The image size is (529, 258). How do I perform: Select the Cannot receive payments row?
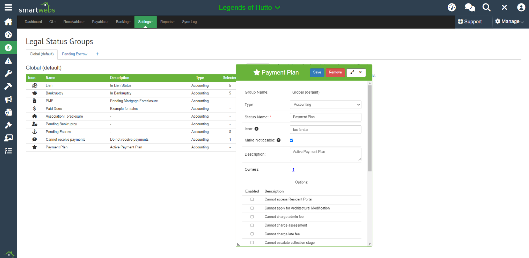click(131, 140)
